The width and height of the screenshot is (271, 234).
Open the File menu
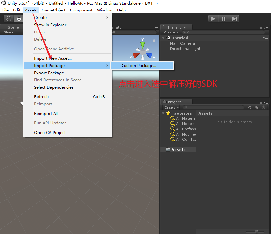point(5,10)
